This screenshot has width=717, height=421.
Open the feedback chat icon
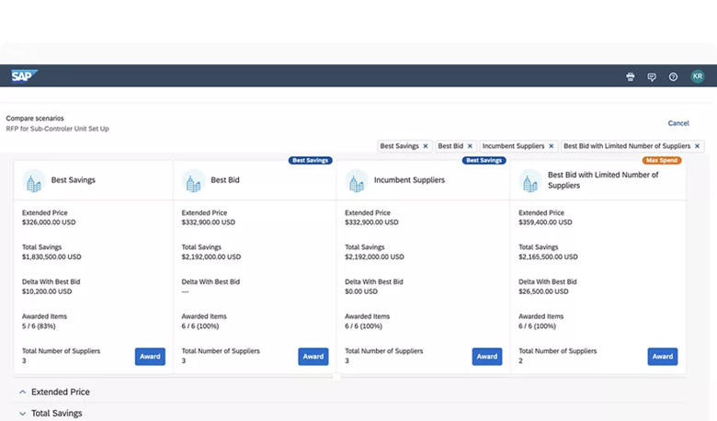tap(652, 77)
